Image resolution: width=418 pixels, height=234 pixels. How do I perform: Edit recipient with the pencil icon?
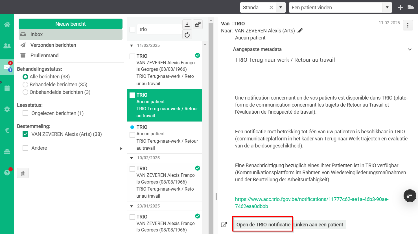click(x=300, y=30)
